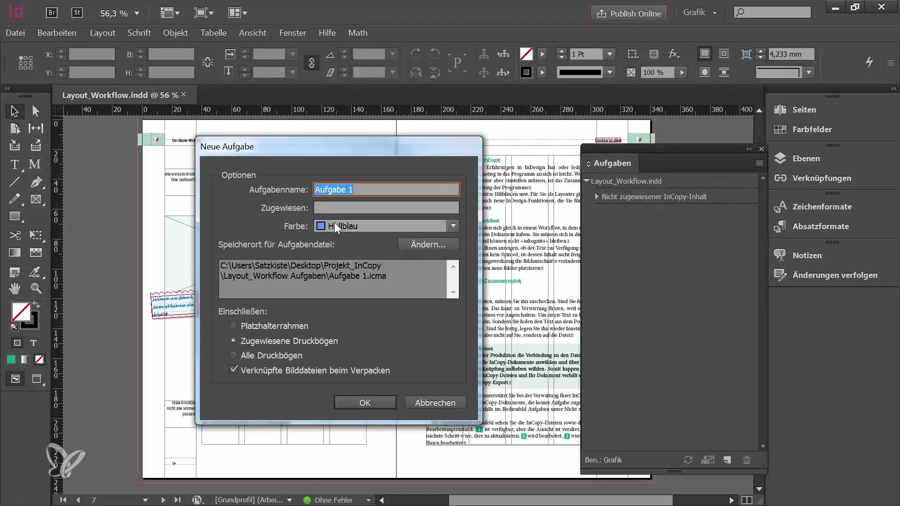Click new assignment icon in Aufgaben panel

727,460
